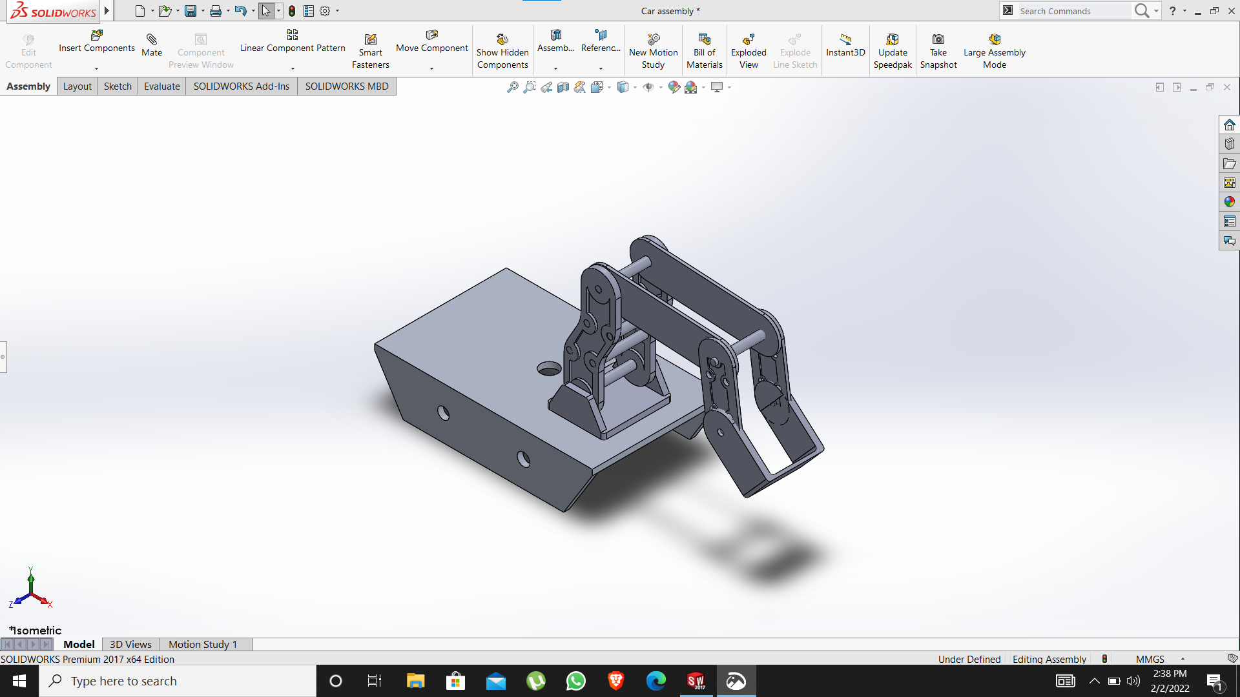Switch to the Evaluate tab
Screen dimensions: 1240x697
(162, 86)
